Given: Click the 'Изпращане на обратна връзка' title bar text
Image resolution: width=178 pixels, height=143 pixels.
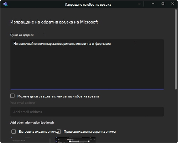Looking at the screenshot, I should [88, 5].
